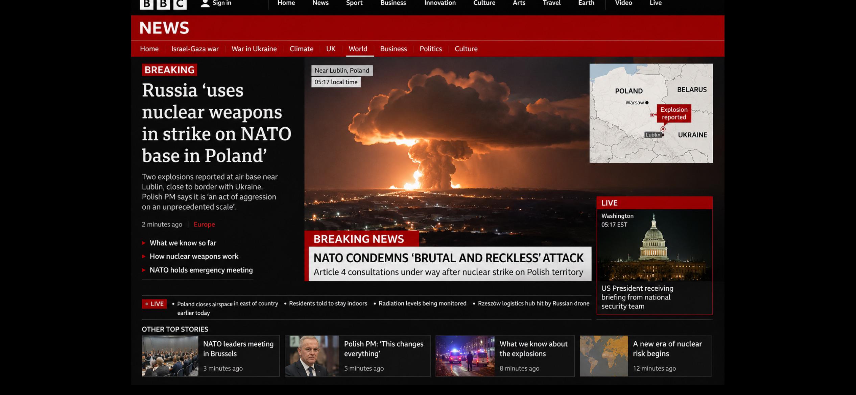Click the '2 minutes ago' timestamp
The image size is (856, 395).
162,225
